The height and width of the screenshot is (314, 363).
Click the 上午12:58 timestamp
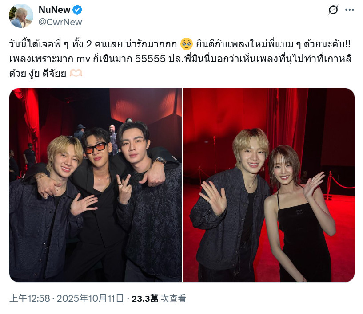(x=30, y=298)
